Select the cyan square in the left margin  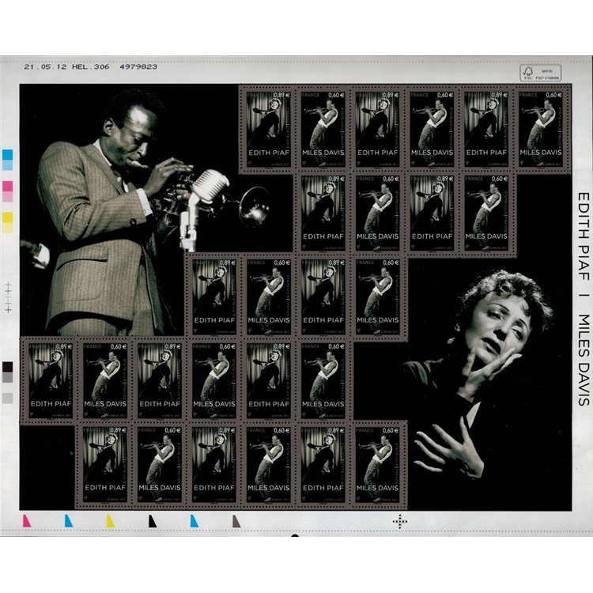pos(8,155)
